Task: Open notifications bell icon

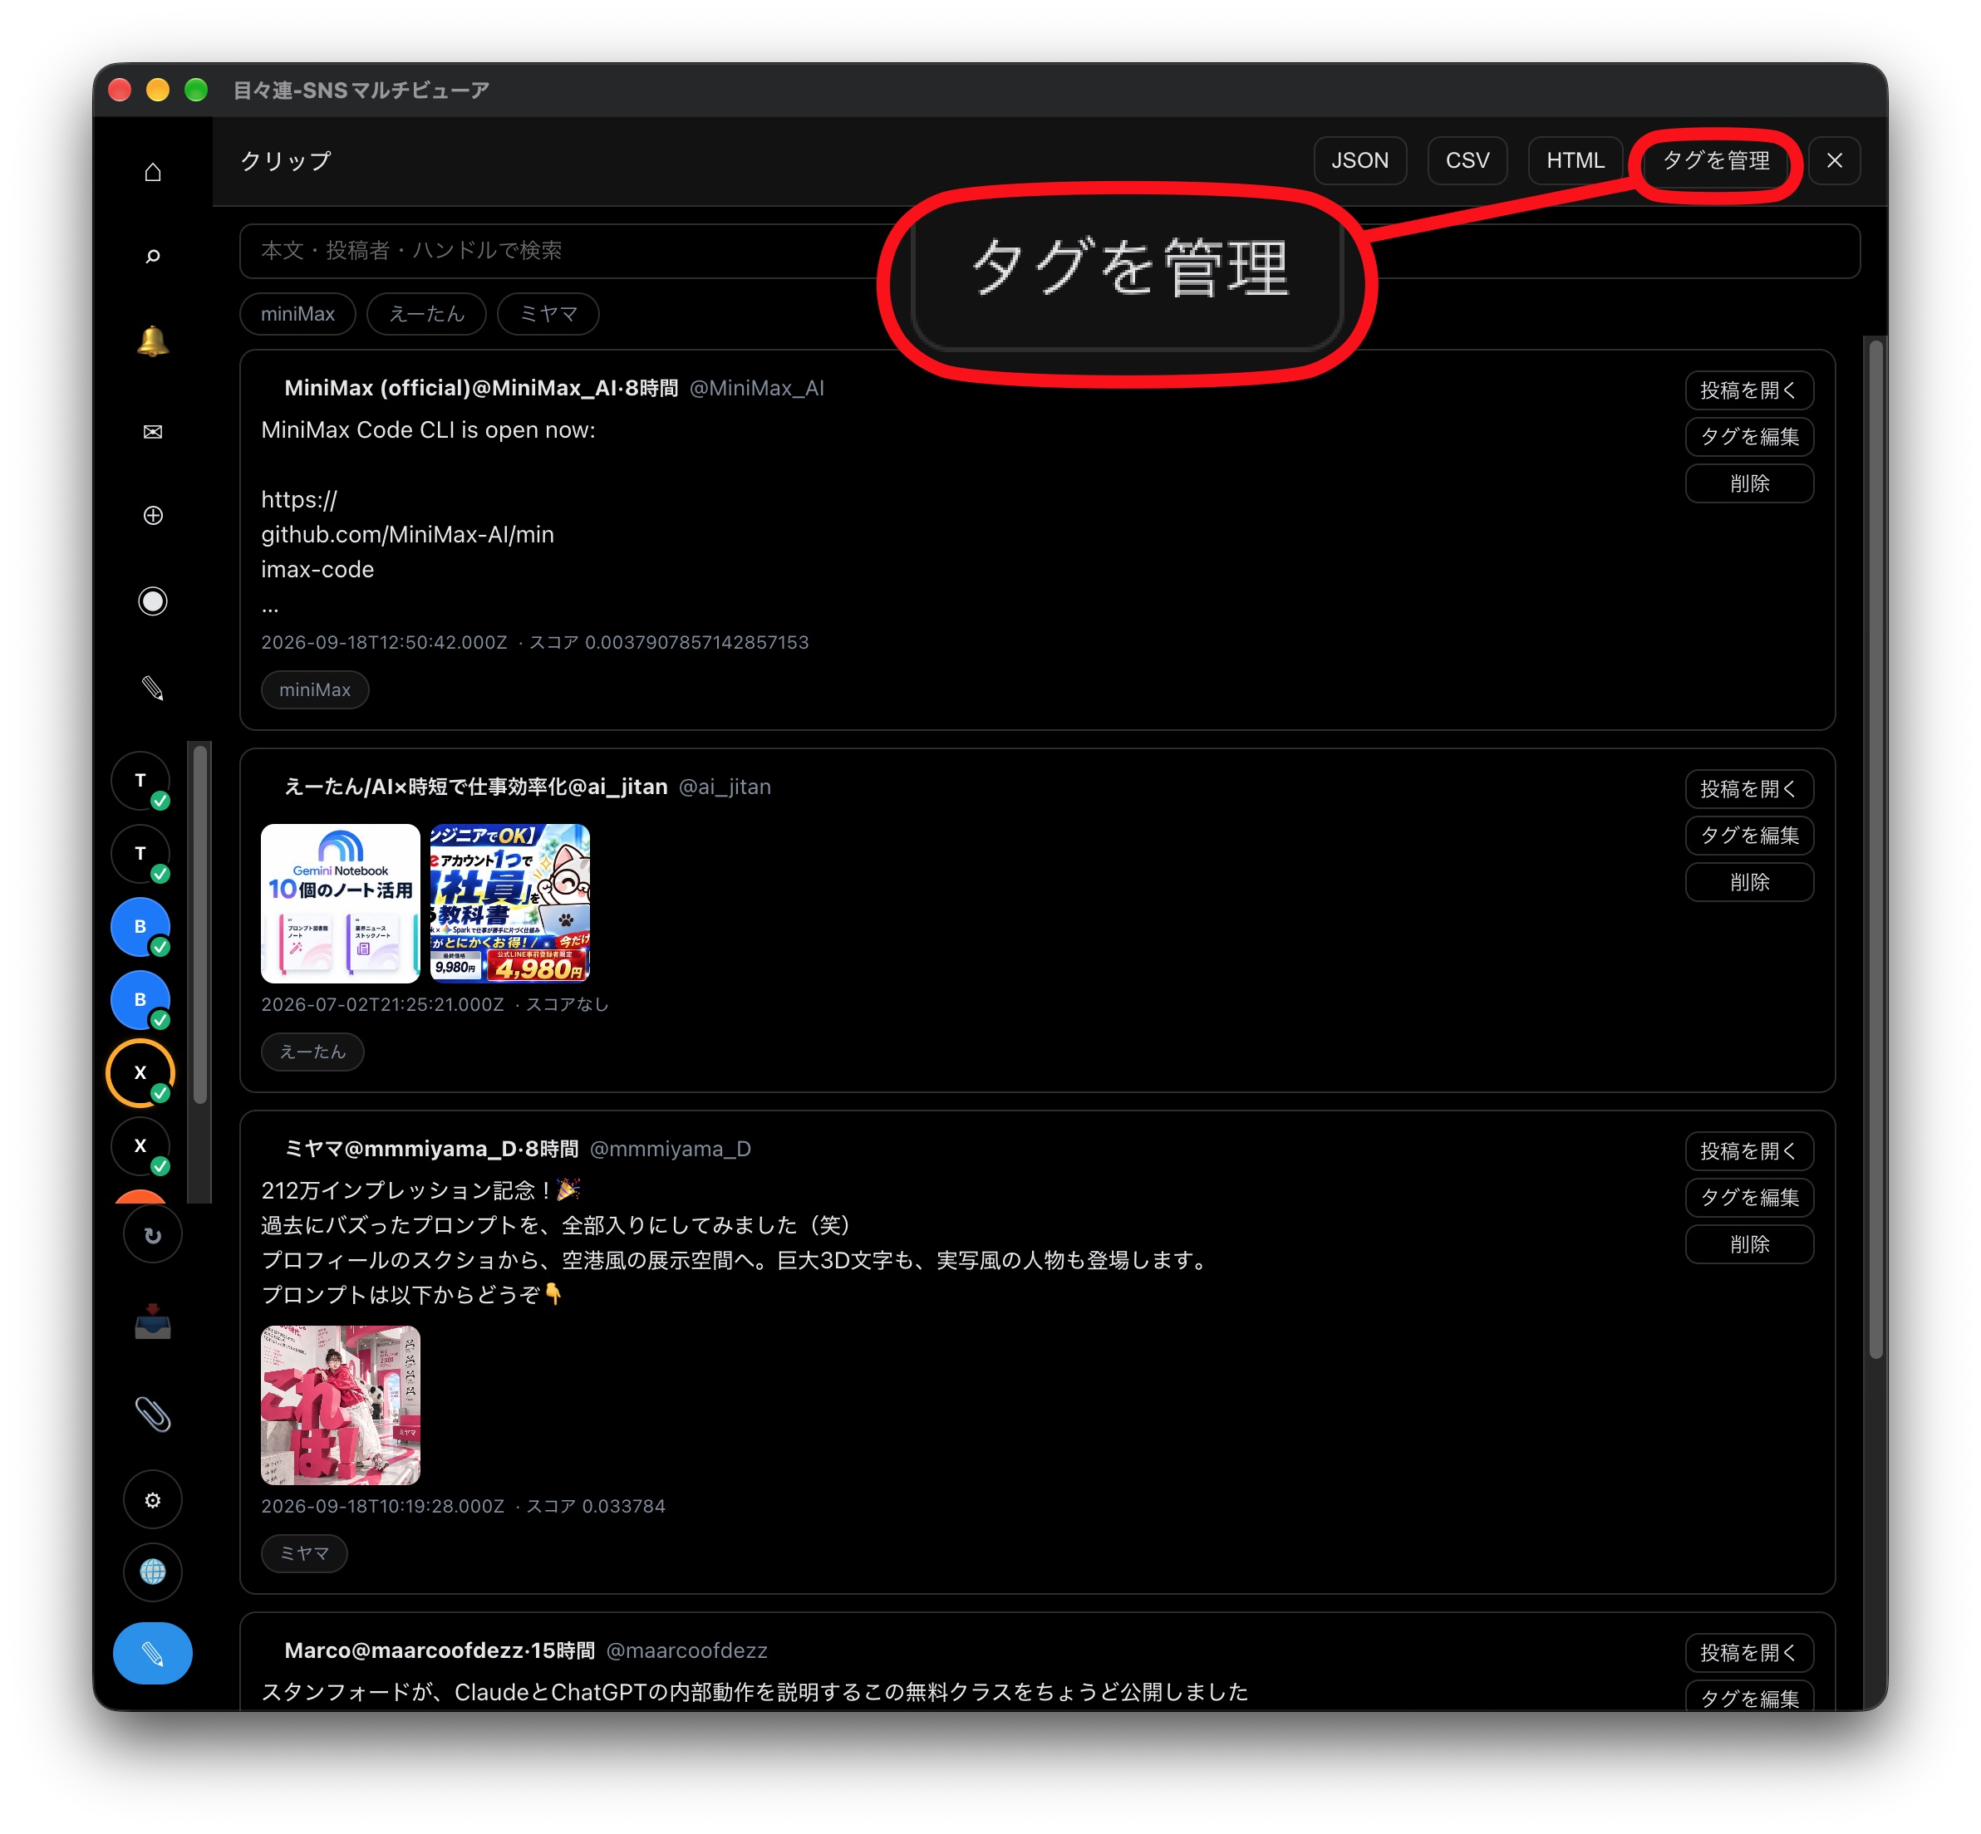Action: click(152, 342)
